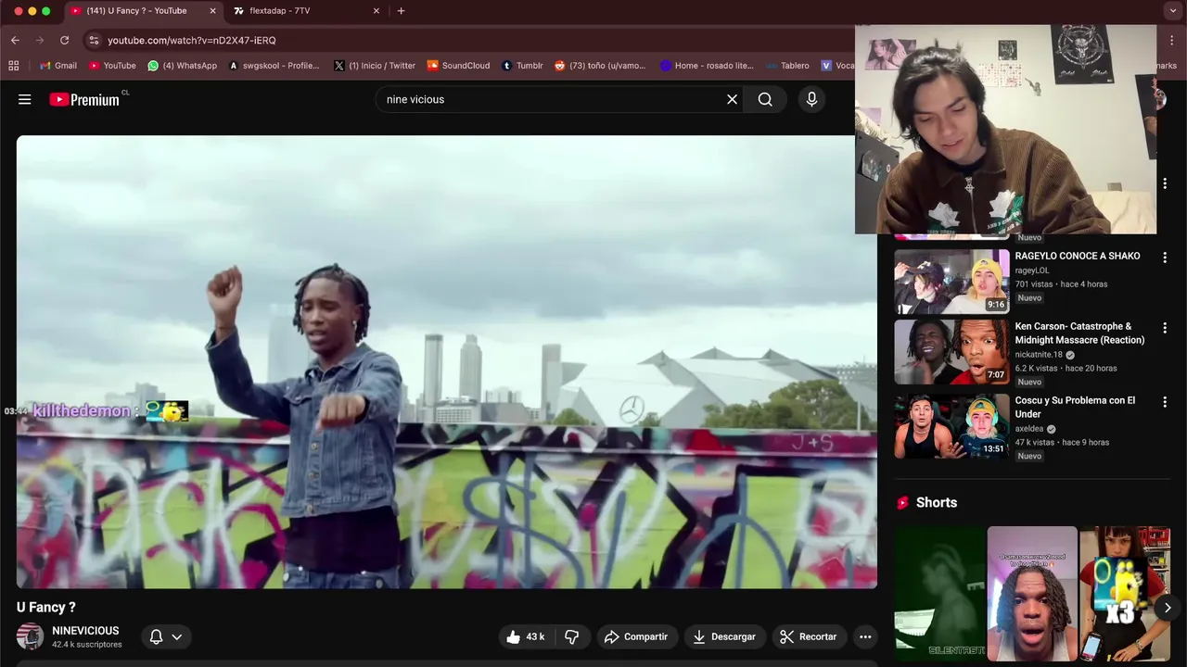
Task: Open options for RAGEYLO CONOCE A SHAKO
Action: [x=1165, y=258]
